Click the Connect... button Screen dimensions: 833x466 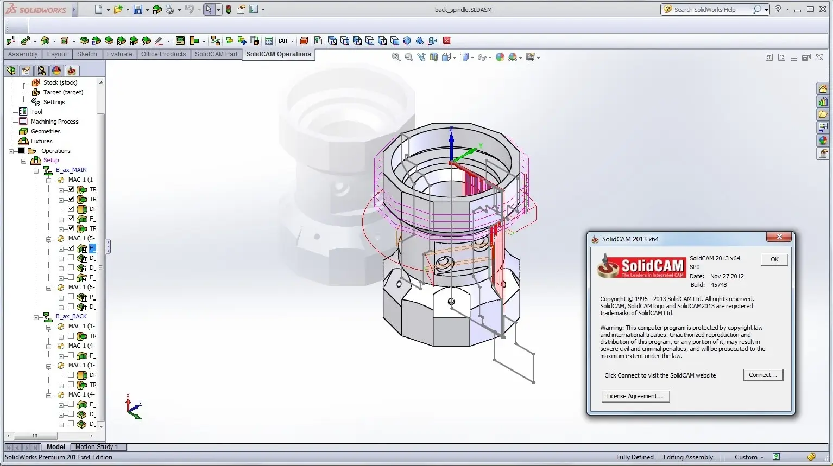pos(763,375)
